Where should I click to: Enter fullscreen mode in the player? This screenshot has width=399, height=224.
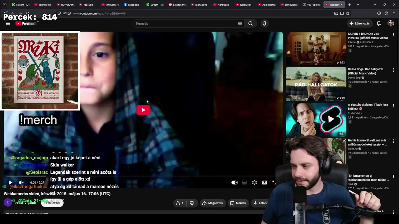click(274, 183)
